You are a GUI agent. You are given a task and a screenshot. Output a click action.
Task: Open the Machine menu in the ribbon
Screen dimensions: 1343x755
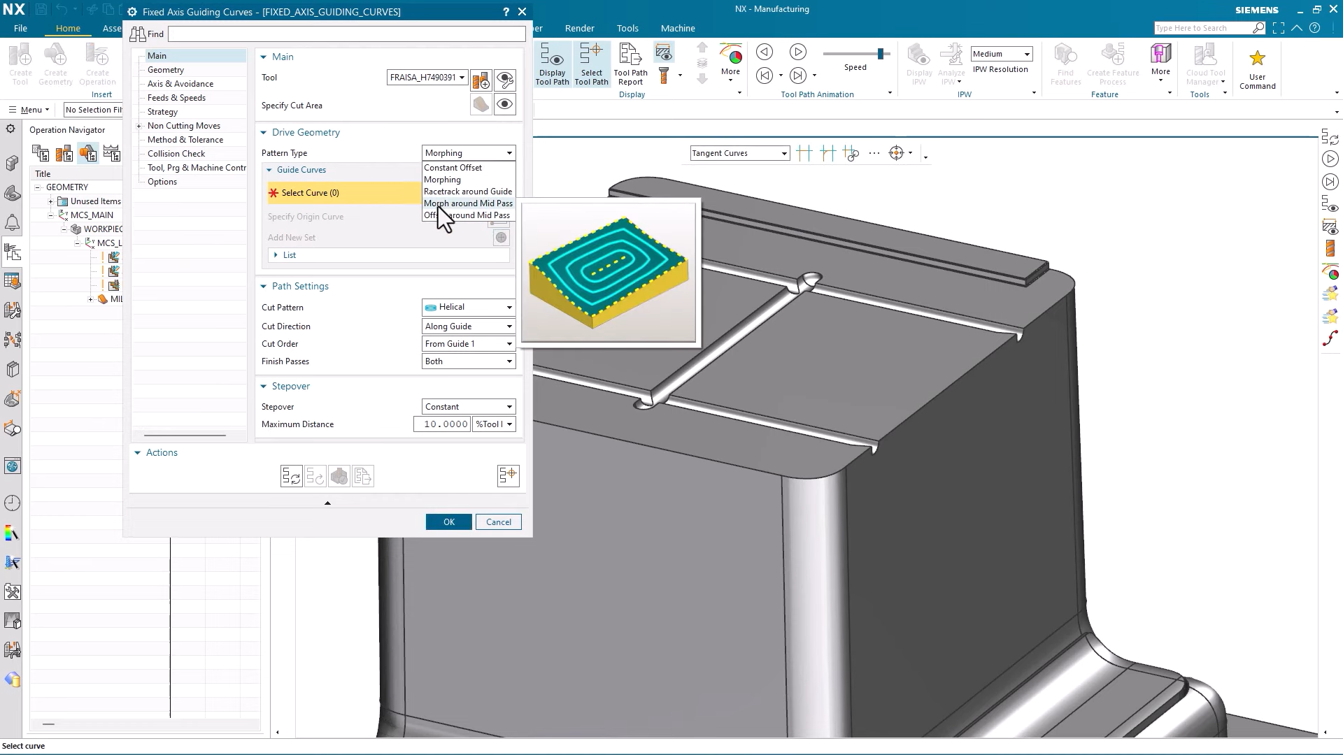click(676, 28)
